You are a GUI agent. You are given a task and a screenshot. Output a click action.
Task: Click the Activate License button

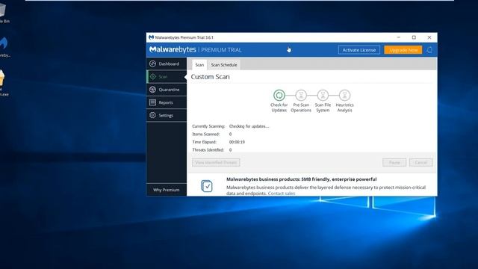point(359,50)
